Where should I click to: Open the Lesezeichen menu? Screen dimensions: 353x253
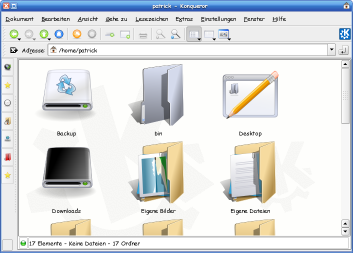click(x=151, y=19)
